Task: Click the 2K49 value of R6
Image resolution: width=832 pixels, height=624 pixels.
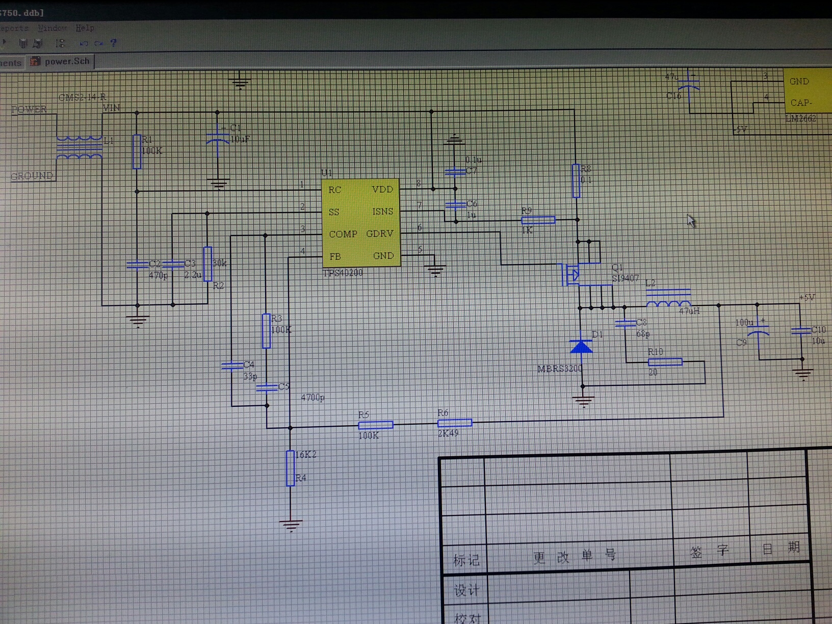Action: [x=448, y=433]
